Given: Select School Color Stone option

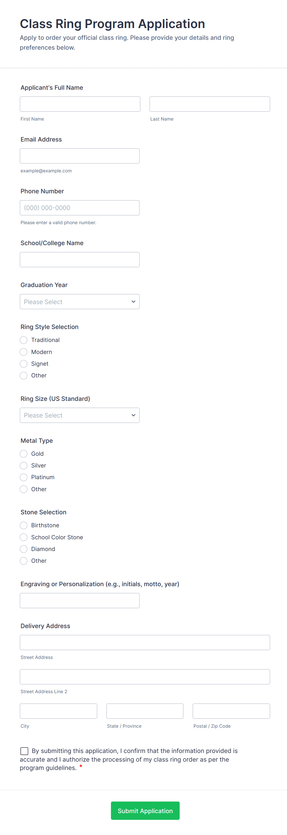Looking at the screenshot, I should [24, 537].
